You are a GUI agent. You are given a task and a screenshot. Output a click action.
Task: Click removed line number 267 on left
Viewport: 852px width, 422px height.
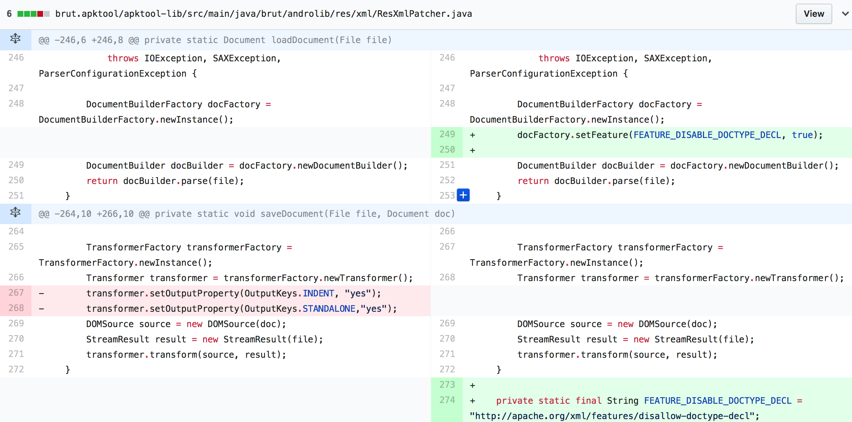click(16, 293)
